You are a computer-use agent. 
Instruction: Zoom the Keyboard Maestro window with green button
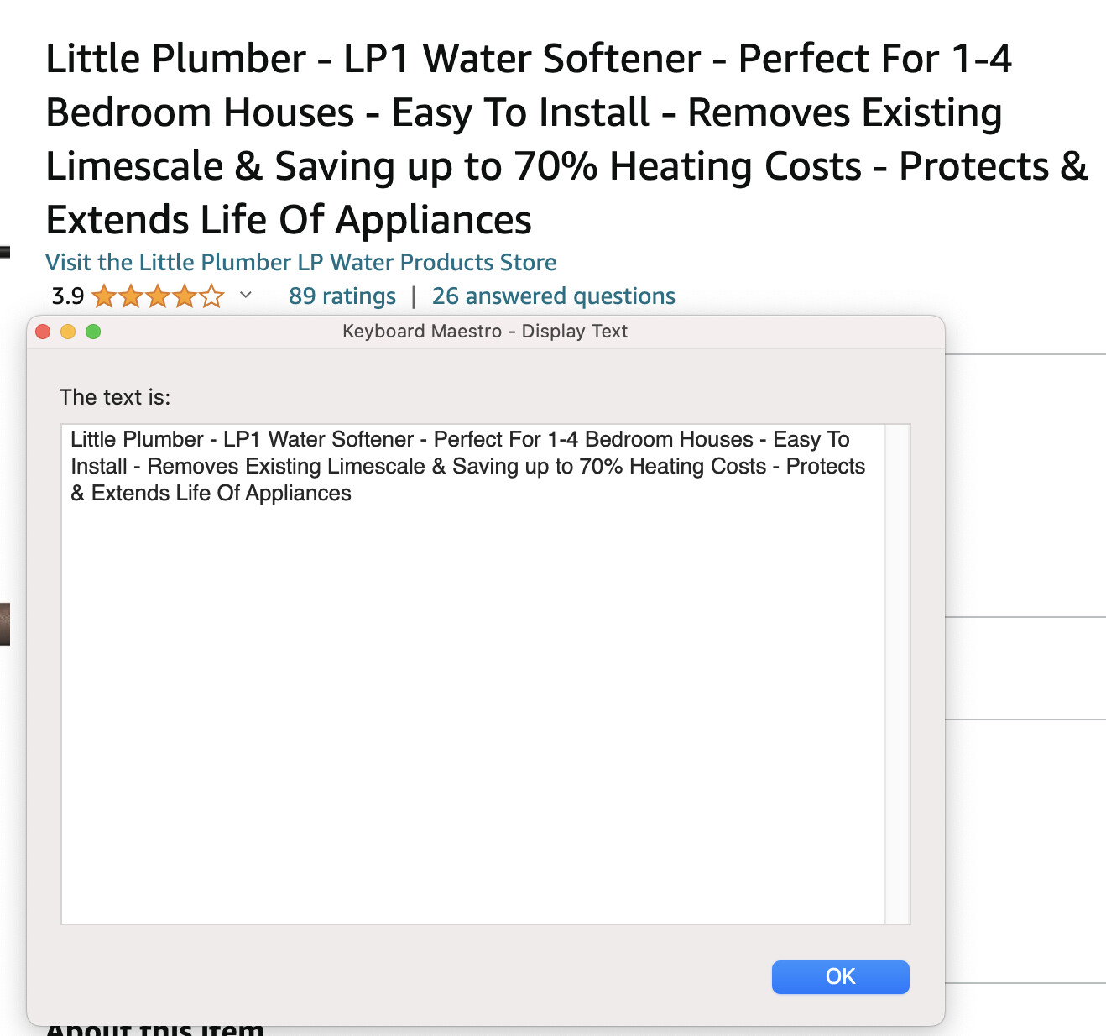93,332
